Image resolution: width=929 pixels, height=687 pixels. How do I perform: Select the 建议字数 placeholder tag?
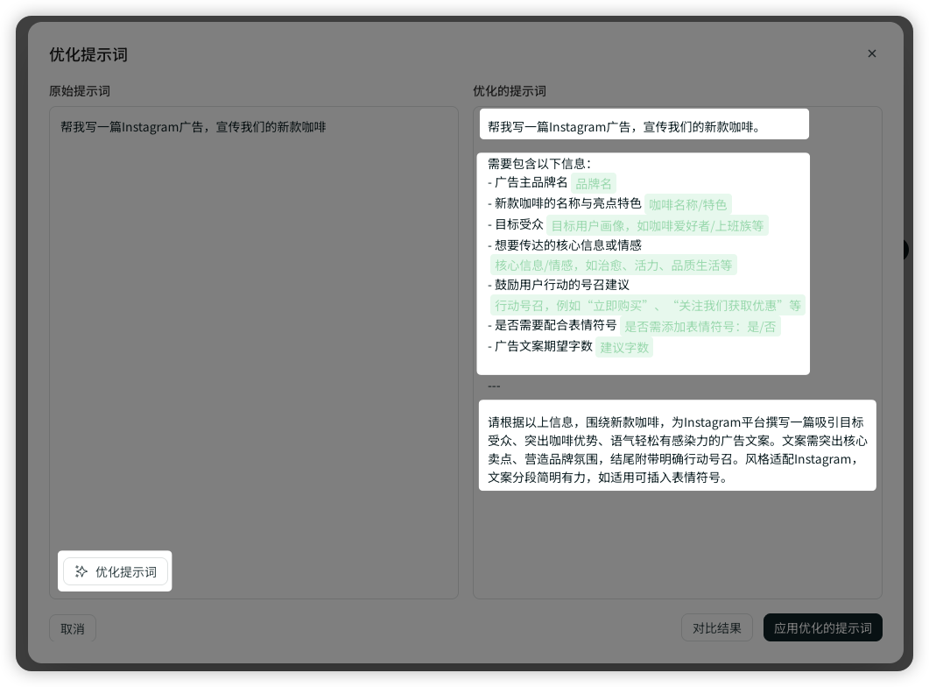pos(624,347)
